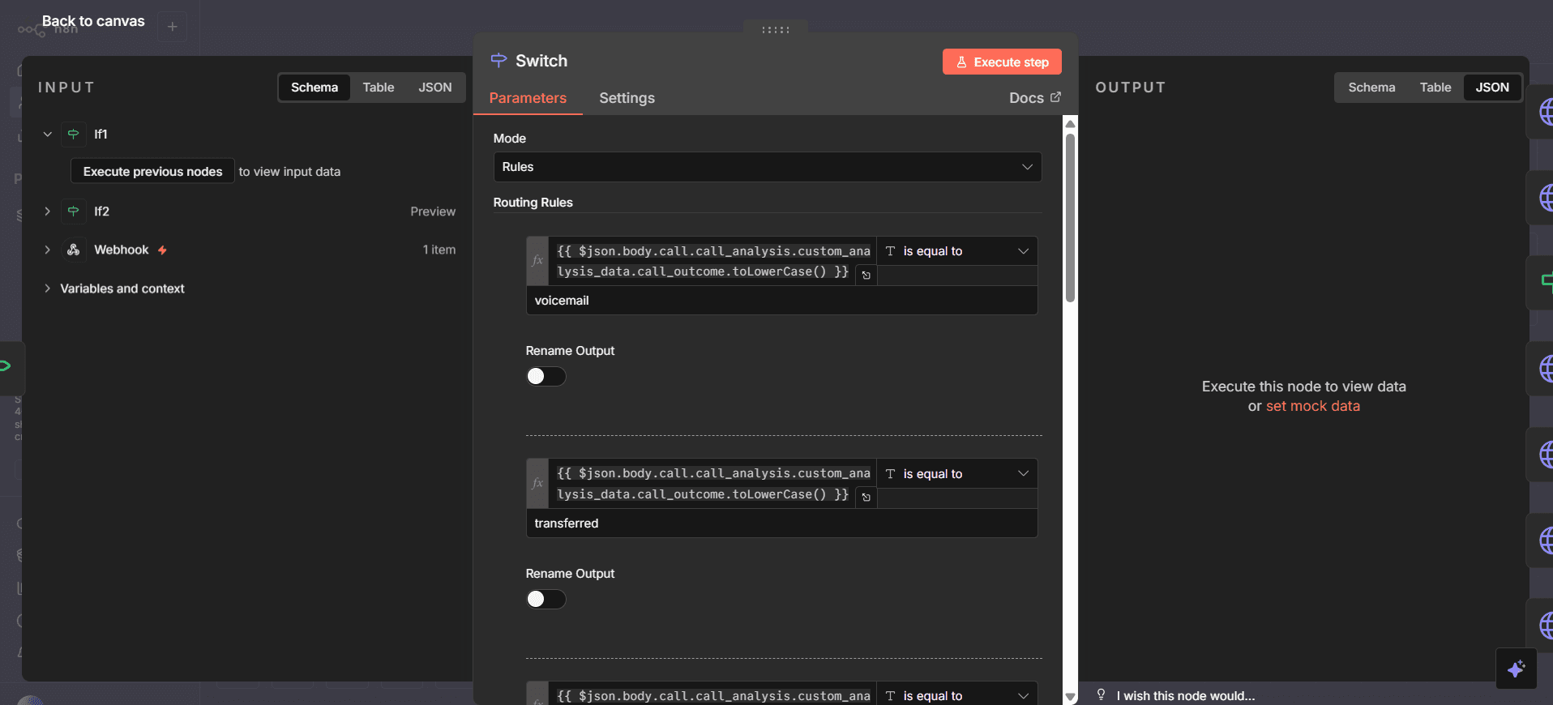Click the Webhook lightning trigger icon
Image resolution: width=1553 pixels, height=705 pixels.
click(162, 250)
